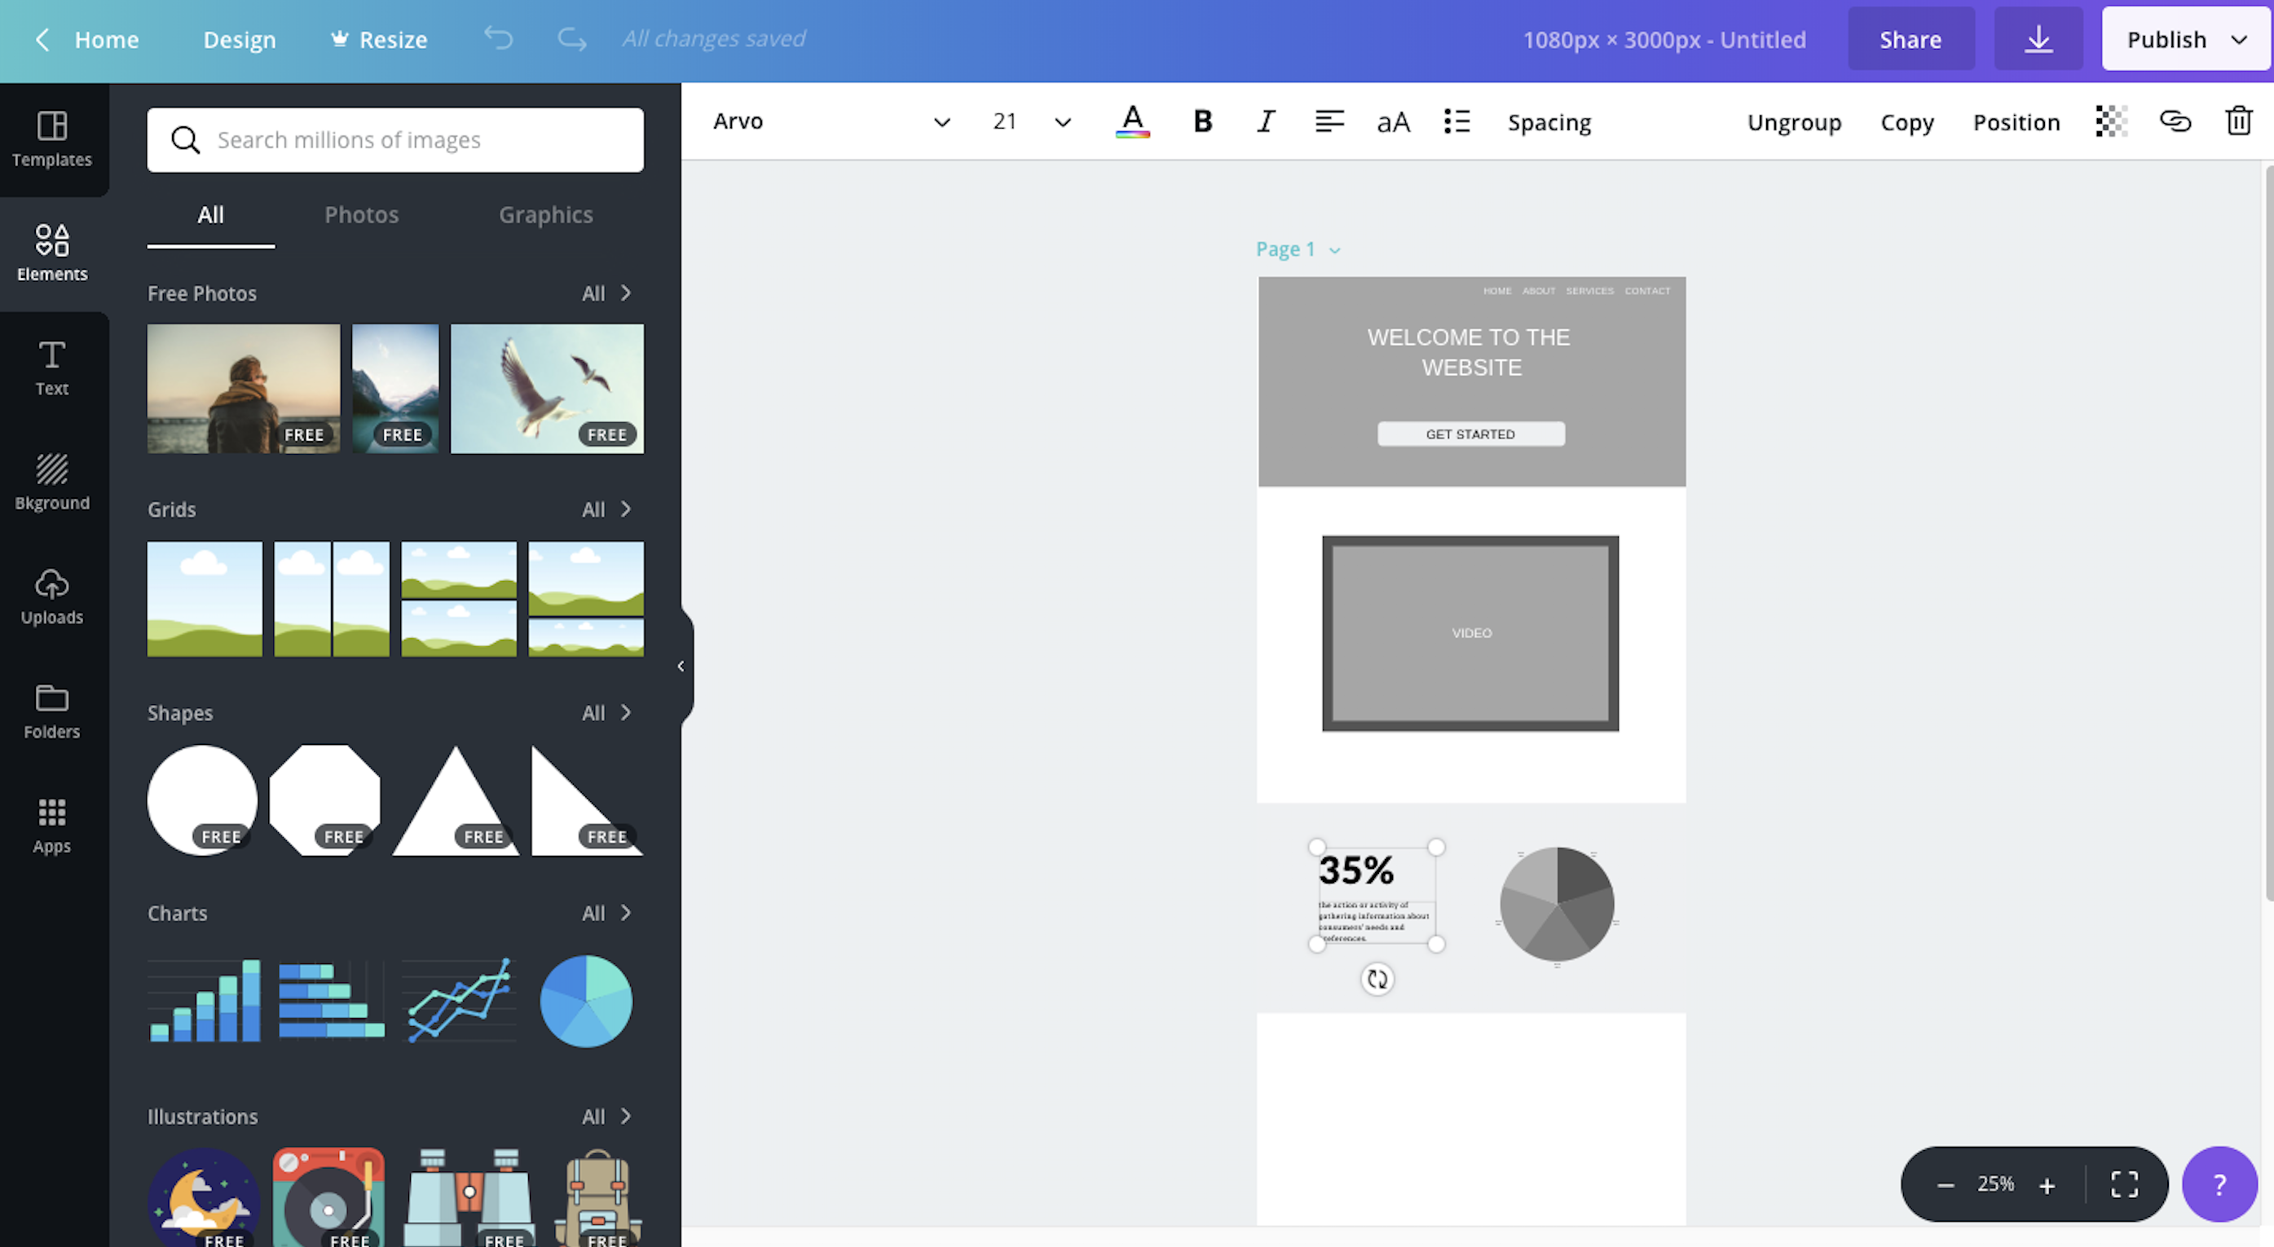Open the Background panel
This screenshot has height=1247, width=2274.
[x=52, y=482]
